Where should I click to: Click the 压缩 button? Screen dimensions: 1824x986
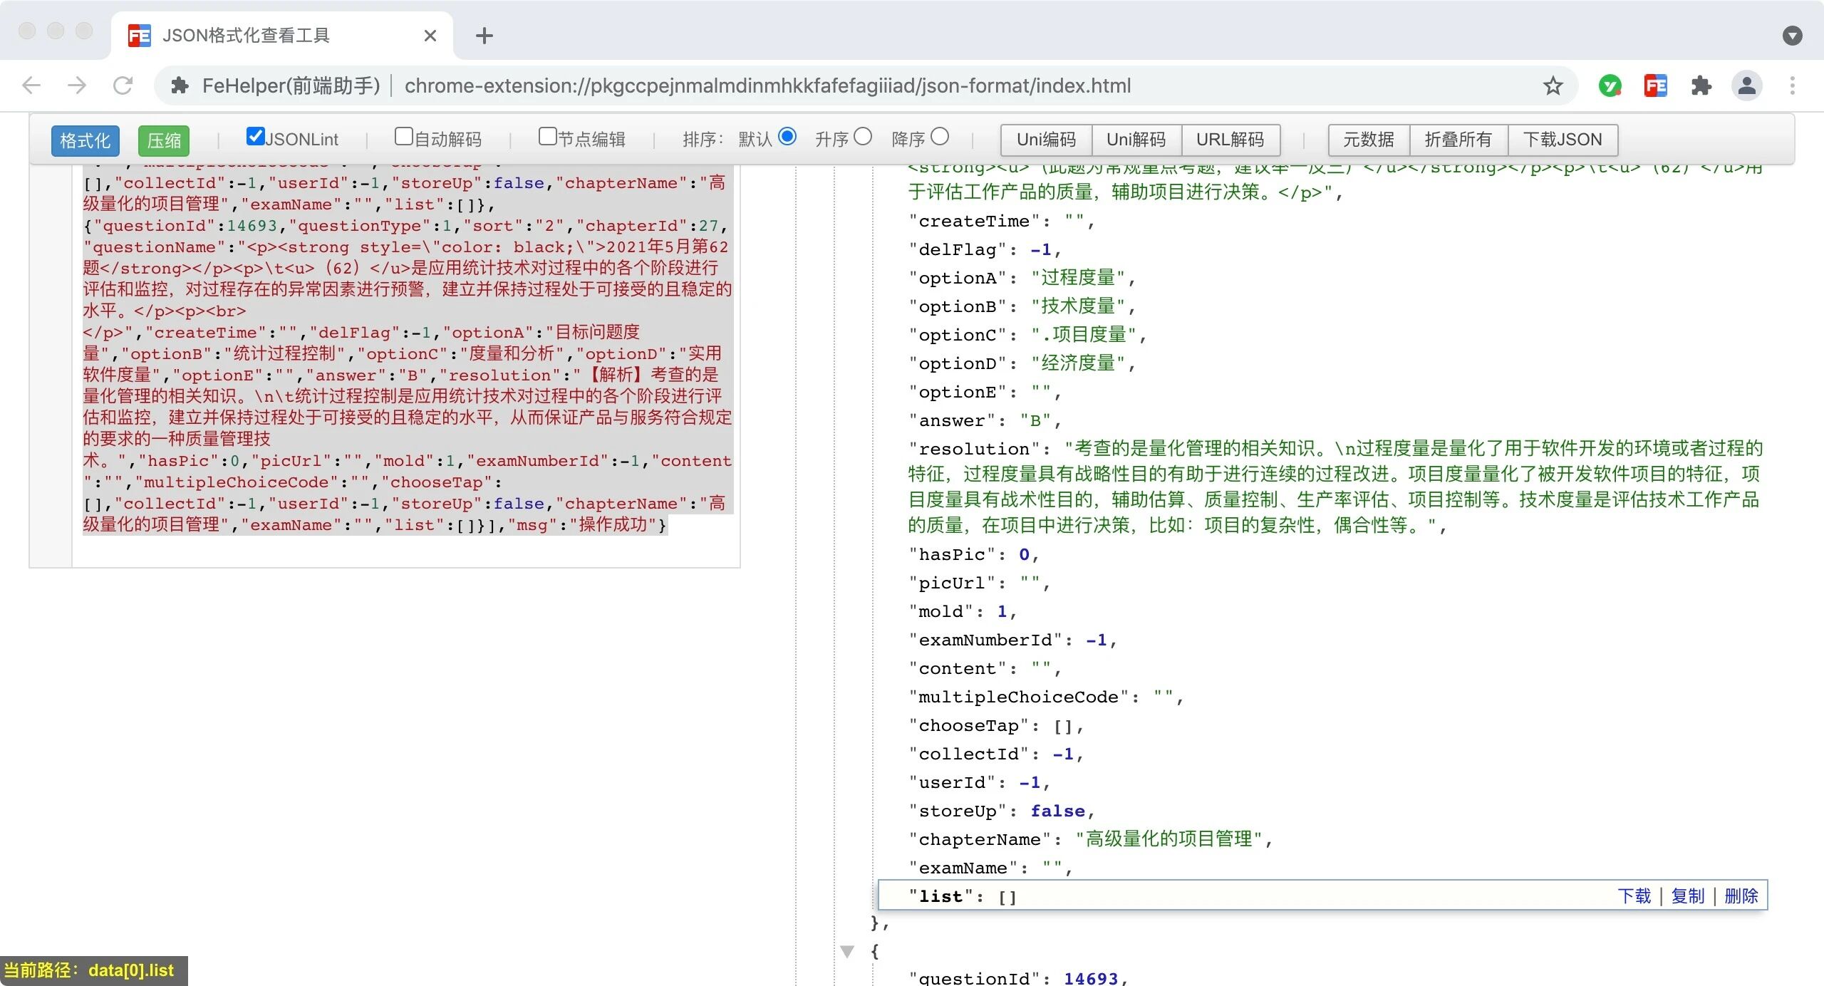click(x=164, y=140)
